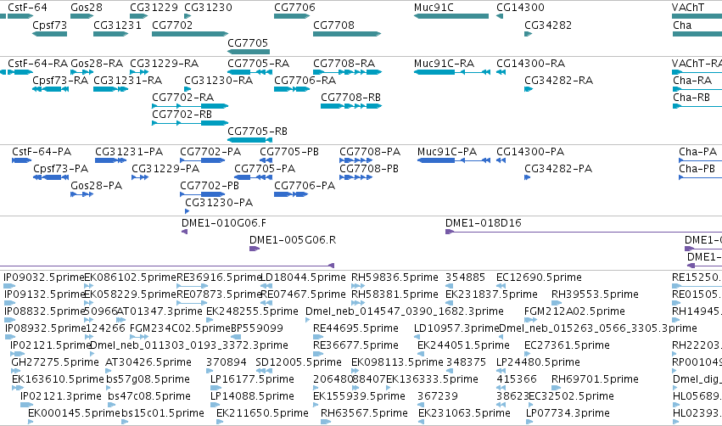Select the EK231837.5prime EST
Viewport: 722px width, 426px height.
click(449, 303)
